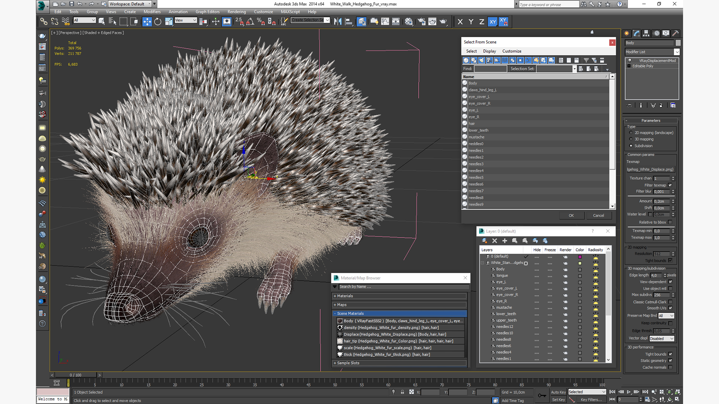
Task: Activate the Select and Scale tool
Action: pos(169,22)
